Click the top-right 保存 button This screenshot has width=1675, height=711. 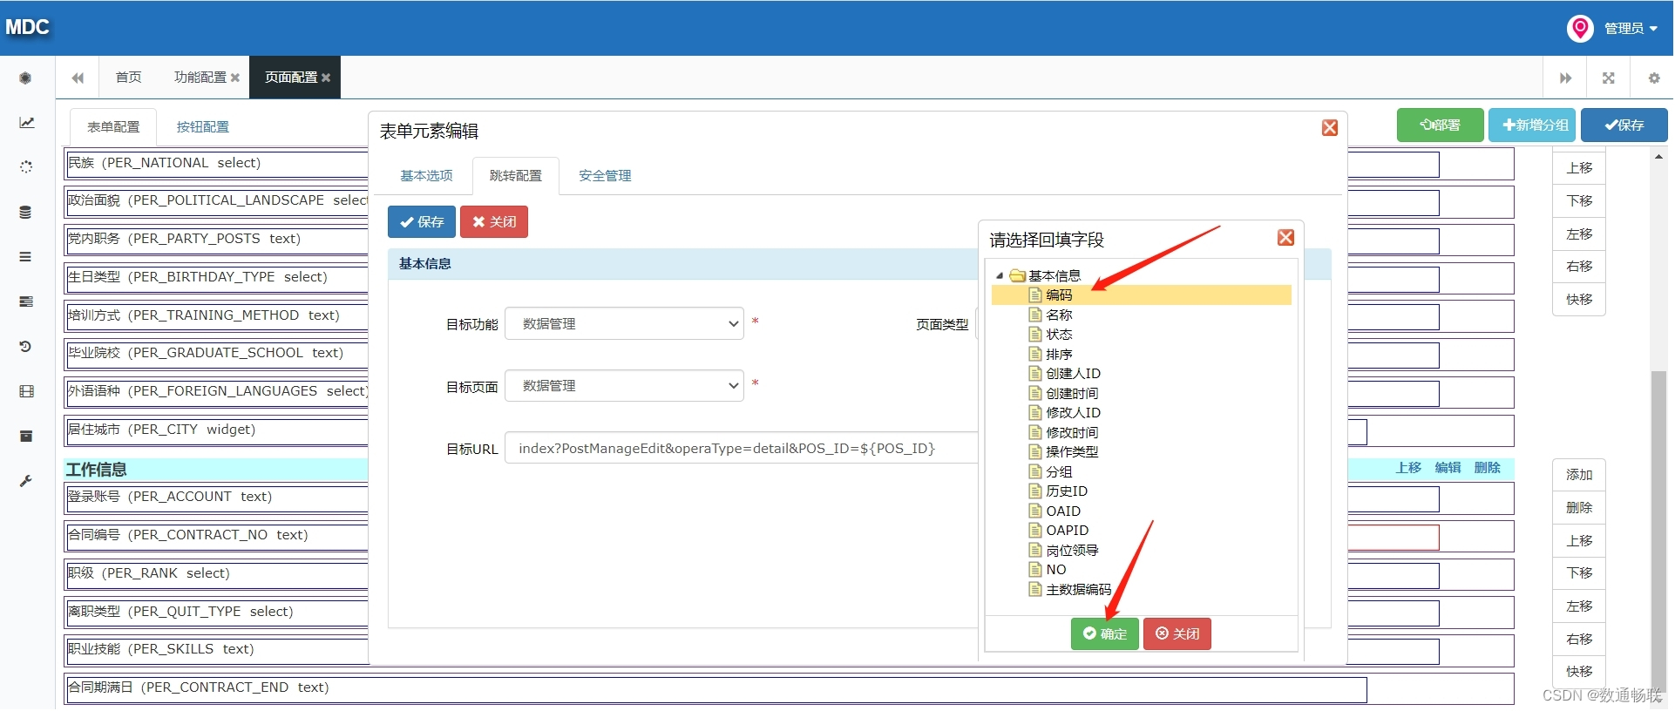click(x=1624, y=125)
